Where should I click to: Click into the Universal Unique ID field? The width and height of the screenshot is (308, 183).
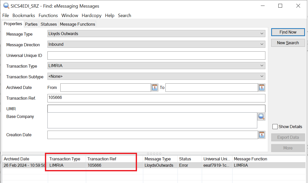[156, 55]
